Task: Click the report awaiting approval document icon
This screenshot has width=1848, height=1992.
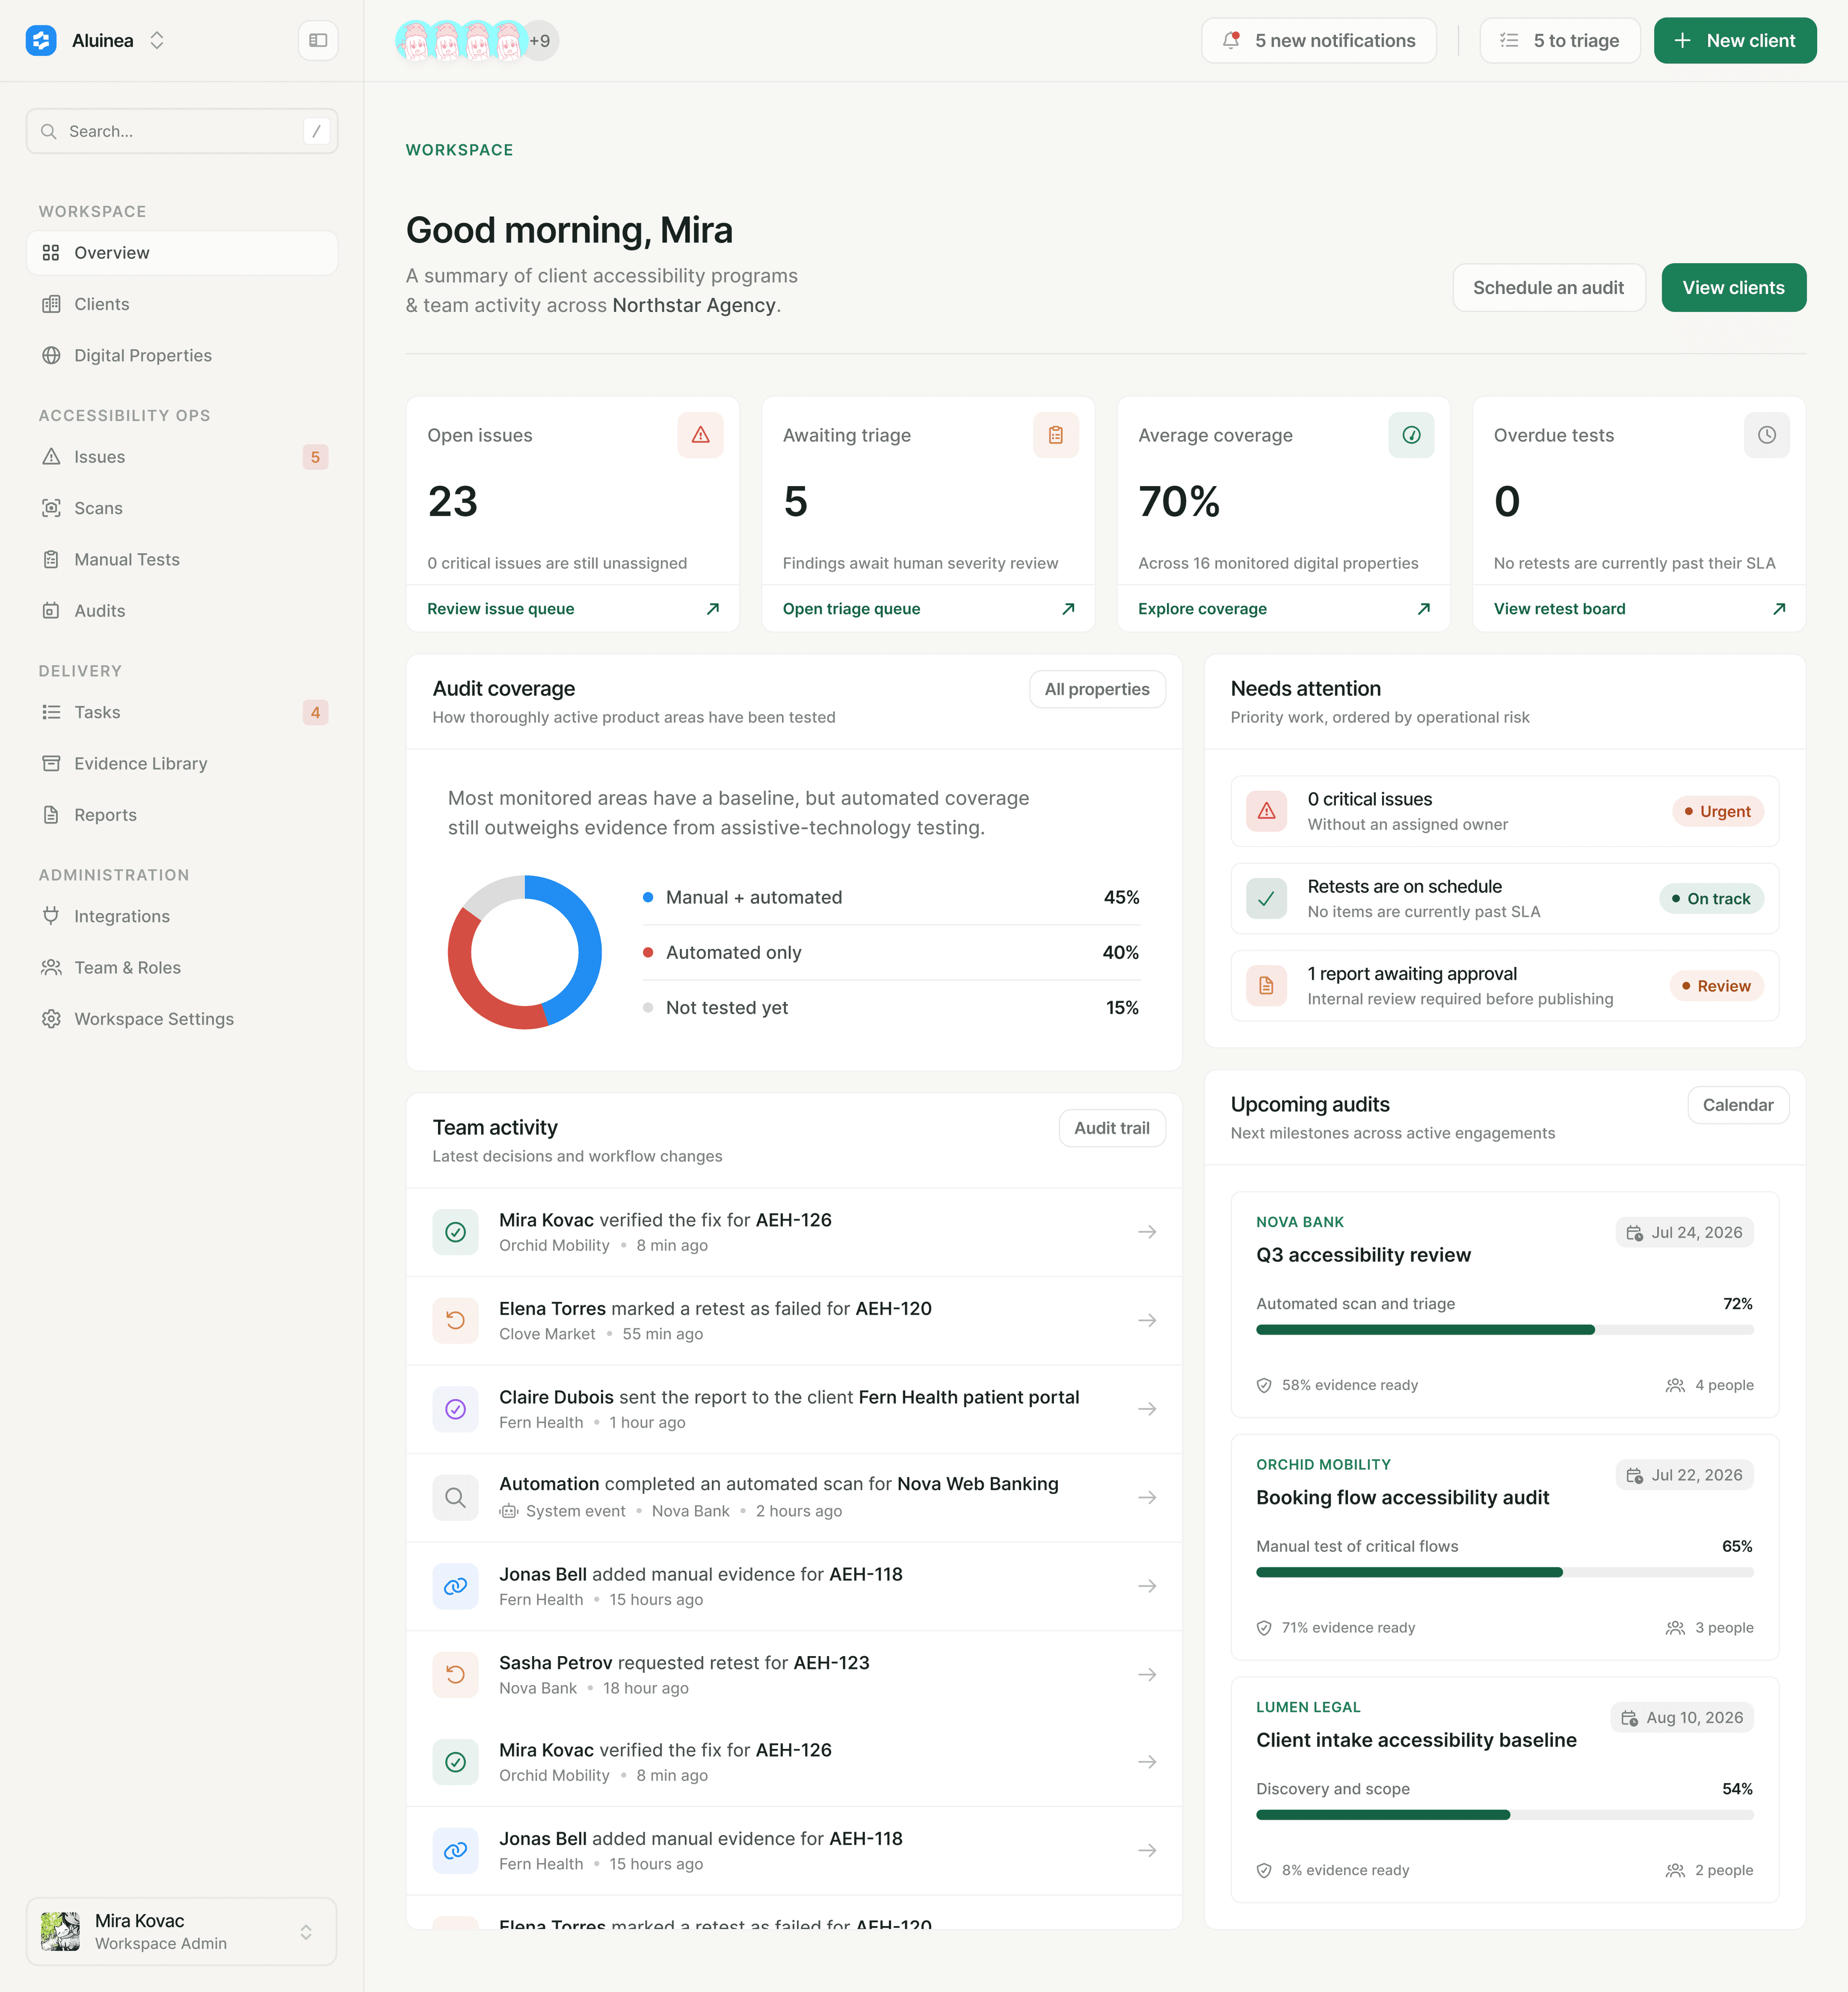Action: [1266, 986]
